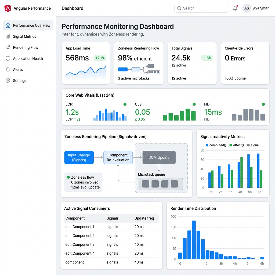Go to Application Health menu item
Image resolution: width=275 pixels, height=275 pixels.
pos(28,59)
